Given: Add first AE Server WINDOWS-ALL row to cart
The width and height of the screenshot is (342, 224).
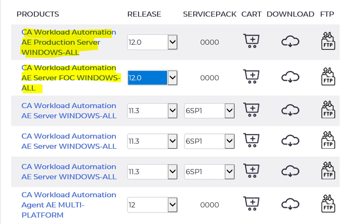Looking at the screenshot, I should pyautogui.click(x=251, y=110).
